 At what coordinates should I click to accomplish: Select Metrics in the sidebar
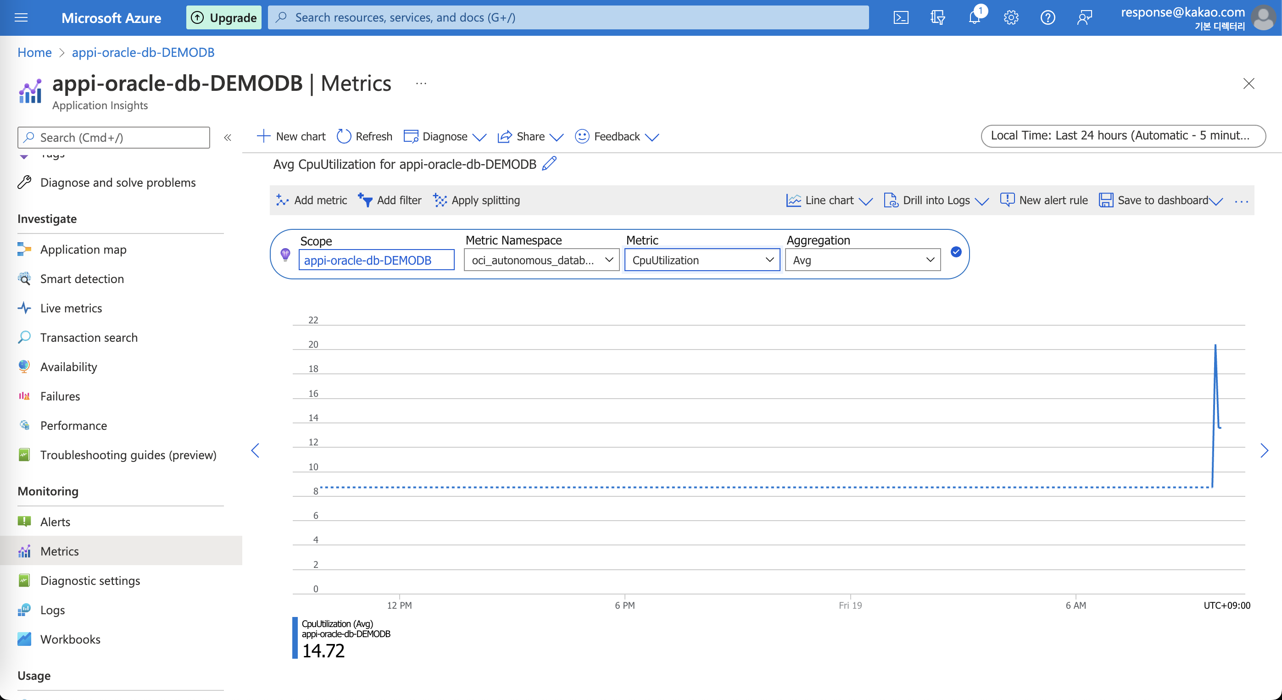(x=121, y=551)
